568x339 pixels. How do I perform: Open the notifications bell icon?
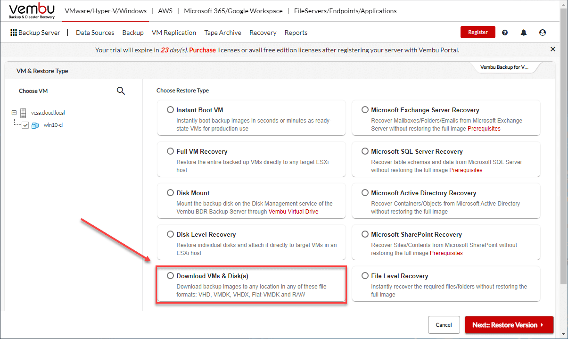524,33
